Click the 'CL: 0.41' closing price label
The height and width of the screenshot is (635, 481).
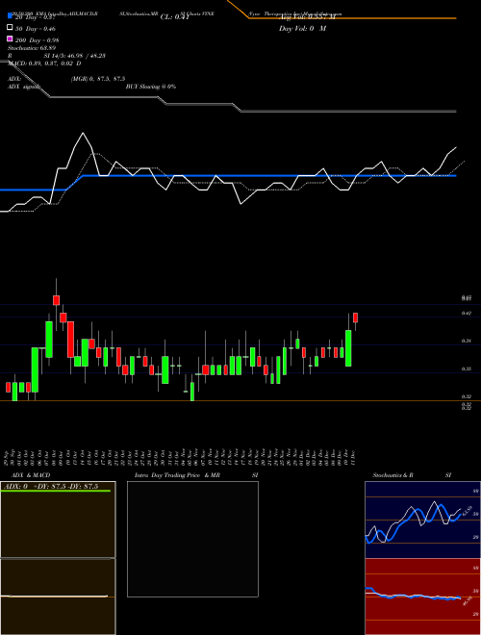175,17
